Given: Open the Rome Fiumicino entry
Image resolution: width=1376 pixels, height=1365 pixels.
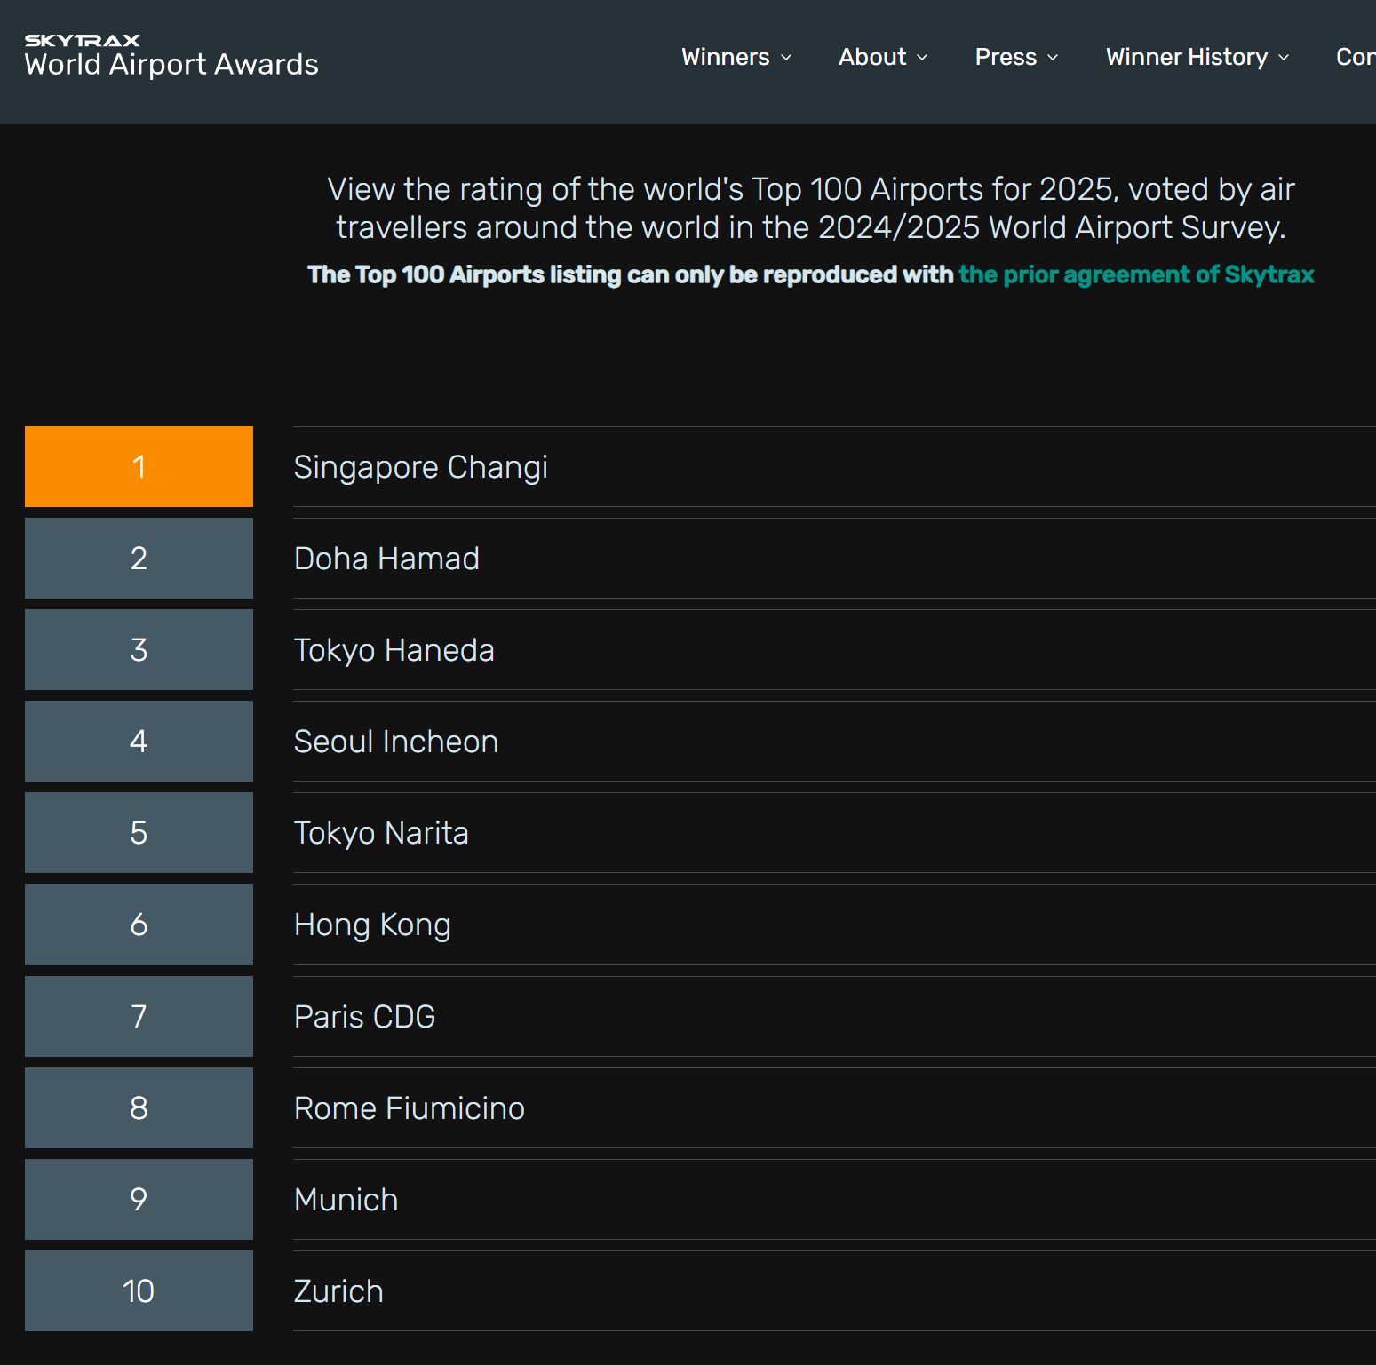Looking at the screenshot, I should coord(409,1108).
